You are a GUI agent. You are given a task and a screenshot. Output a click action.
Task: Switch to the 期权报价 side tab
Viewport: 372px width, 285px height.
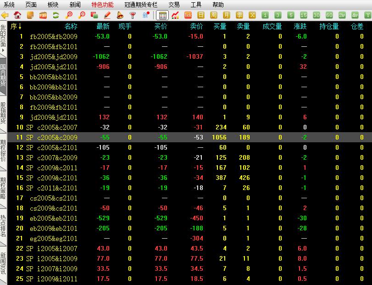3,150
